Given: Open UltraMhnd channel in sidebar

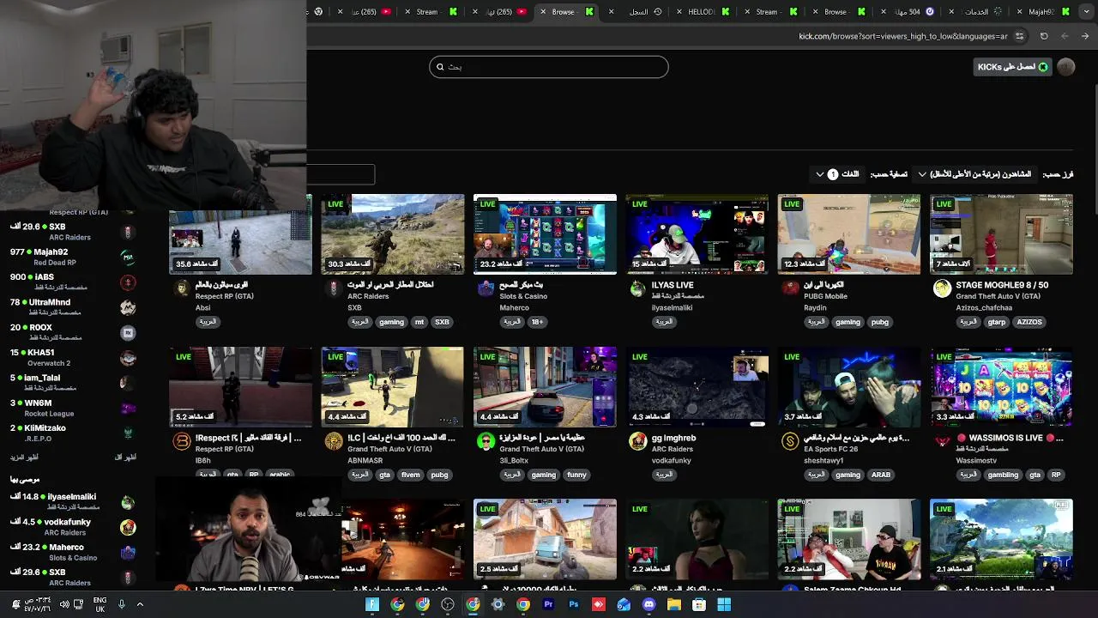Looking at the screenshot, I should click(x=72, y=306).
